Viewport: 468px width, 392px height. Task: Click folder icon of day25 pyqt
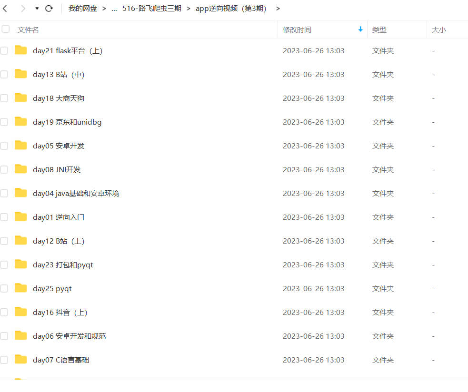pos(20,288)
